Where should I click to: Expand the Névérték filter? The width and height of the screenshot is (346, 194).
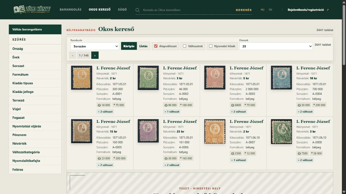tap(35, 143)
